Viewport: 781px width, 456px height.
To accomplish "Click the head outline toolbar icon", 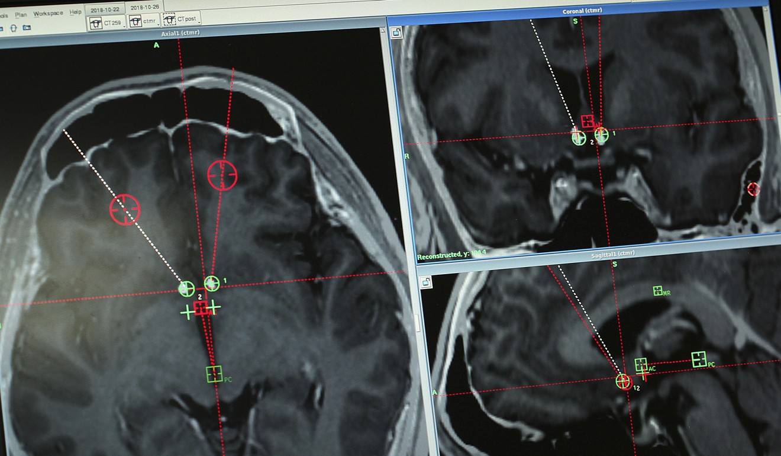I will point(13,28).
